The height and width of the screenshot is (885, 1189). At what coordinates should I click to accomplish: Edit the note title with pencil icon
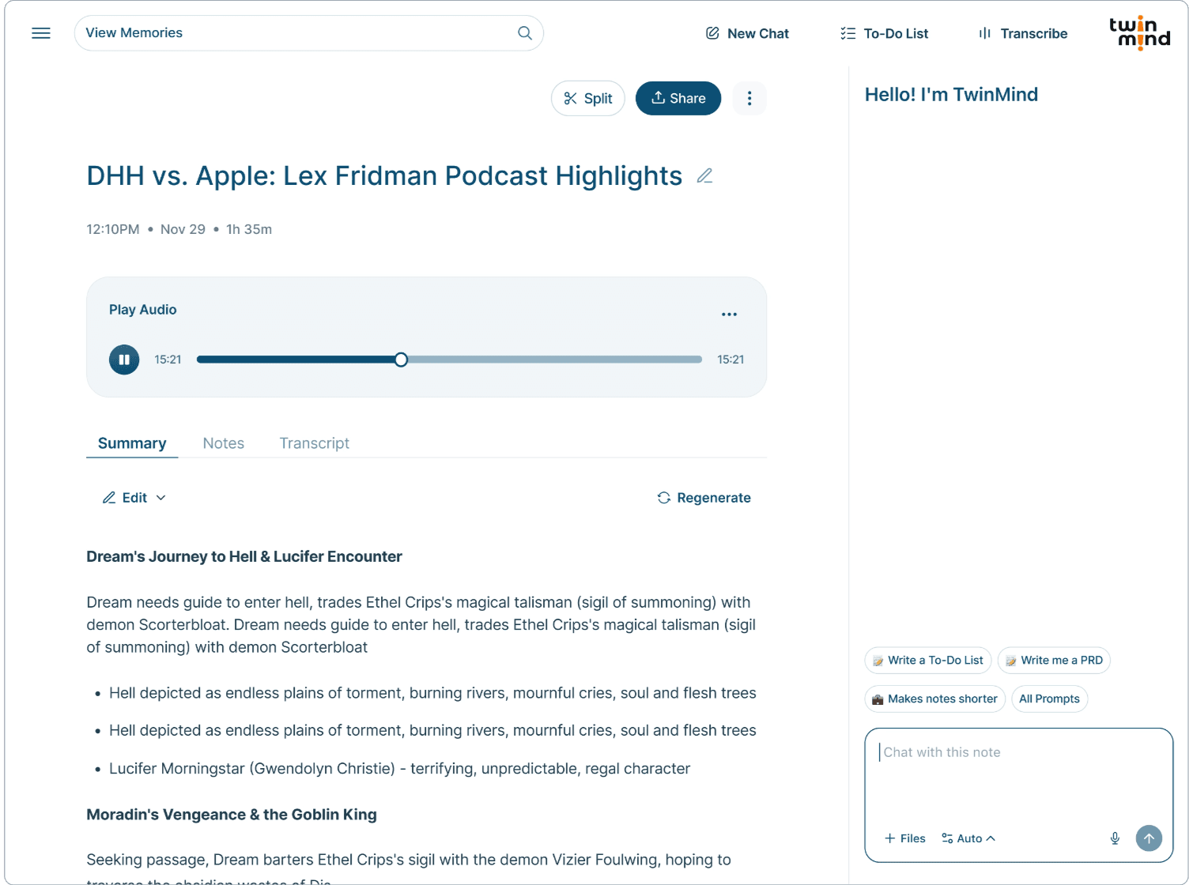click(705, 176)
